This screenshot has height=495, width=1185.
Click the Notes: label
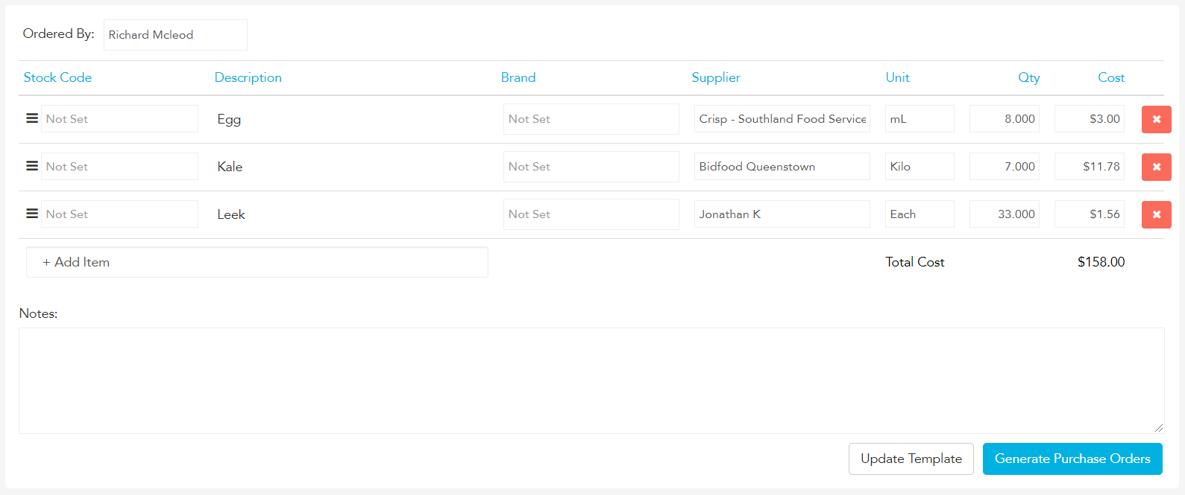(x=38, y=313)
